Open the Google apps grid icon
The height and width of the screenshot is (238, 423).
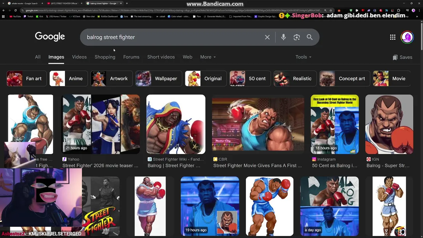coord(393,37)
